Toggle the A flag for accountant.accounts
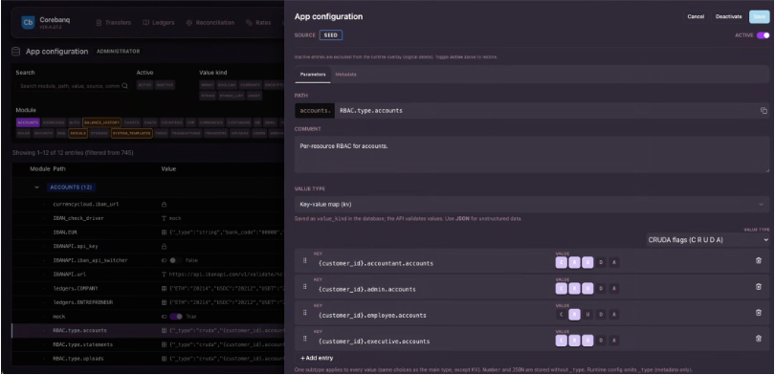The height and width of the screenshot is (375, 775). [613, 263]
